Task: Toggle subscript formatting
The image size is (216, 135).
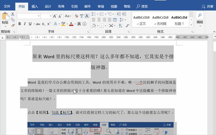Action: click(x=44, y=24)
